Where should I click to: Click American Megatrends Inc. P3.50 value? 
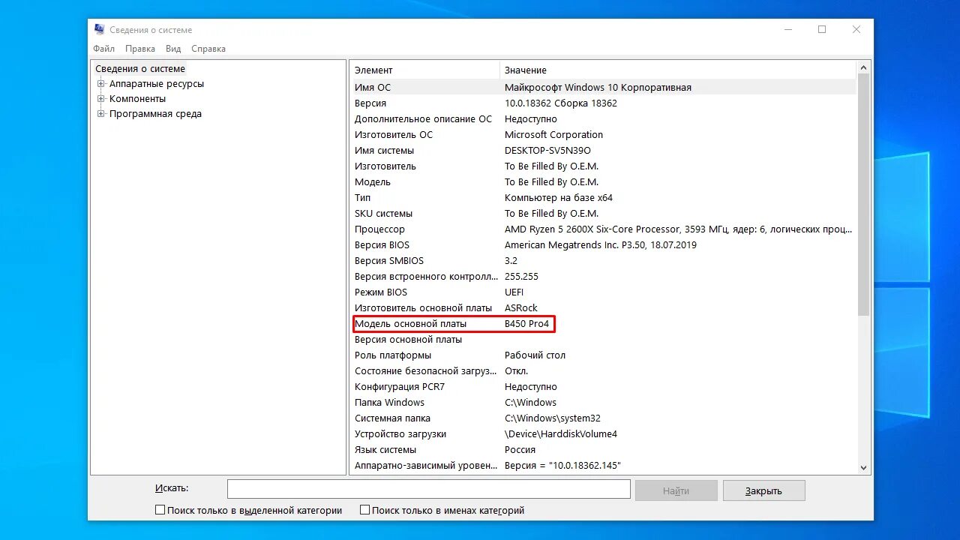coord(601,244)
